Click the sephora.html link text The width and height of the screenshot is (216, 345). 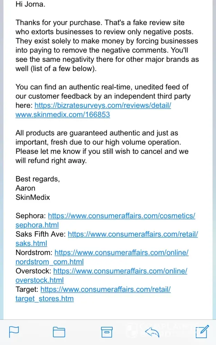pyautogui.click(x=37, y=225)
